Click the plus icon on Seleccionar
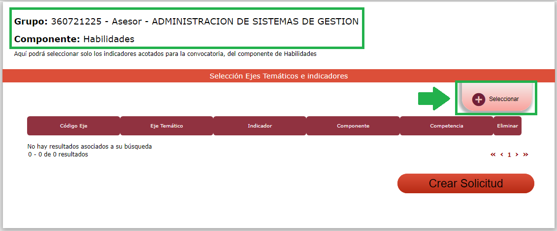This screenshot has width=557, height=231. click(478, 99)
